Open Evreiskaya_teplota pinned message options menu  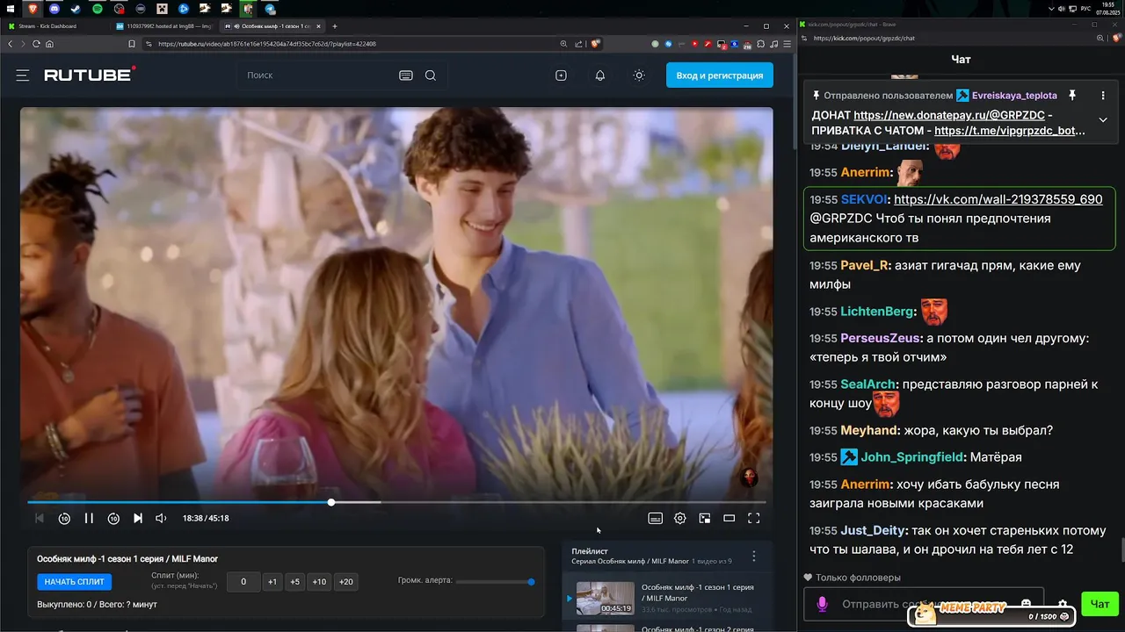(1103, 95)
